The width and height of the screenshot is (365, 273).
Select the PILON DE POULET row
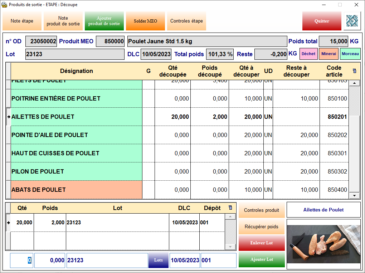(x=77, y=171)
